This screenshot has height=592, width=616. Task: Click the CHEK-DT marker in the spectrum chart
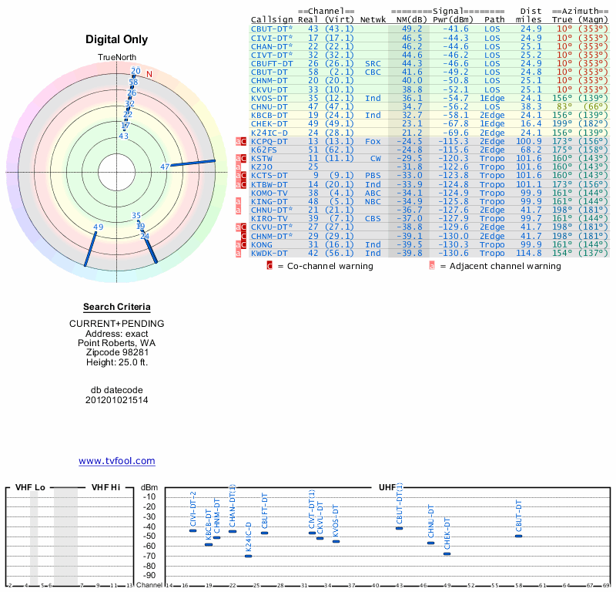coord(447,554)
